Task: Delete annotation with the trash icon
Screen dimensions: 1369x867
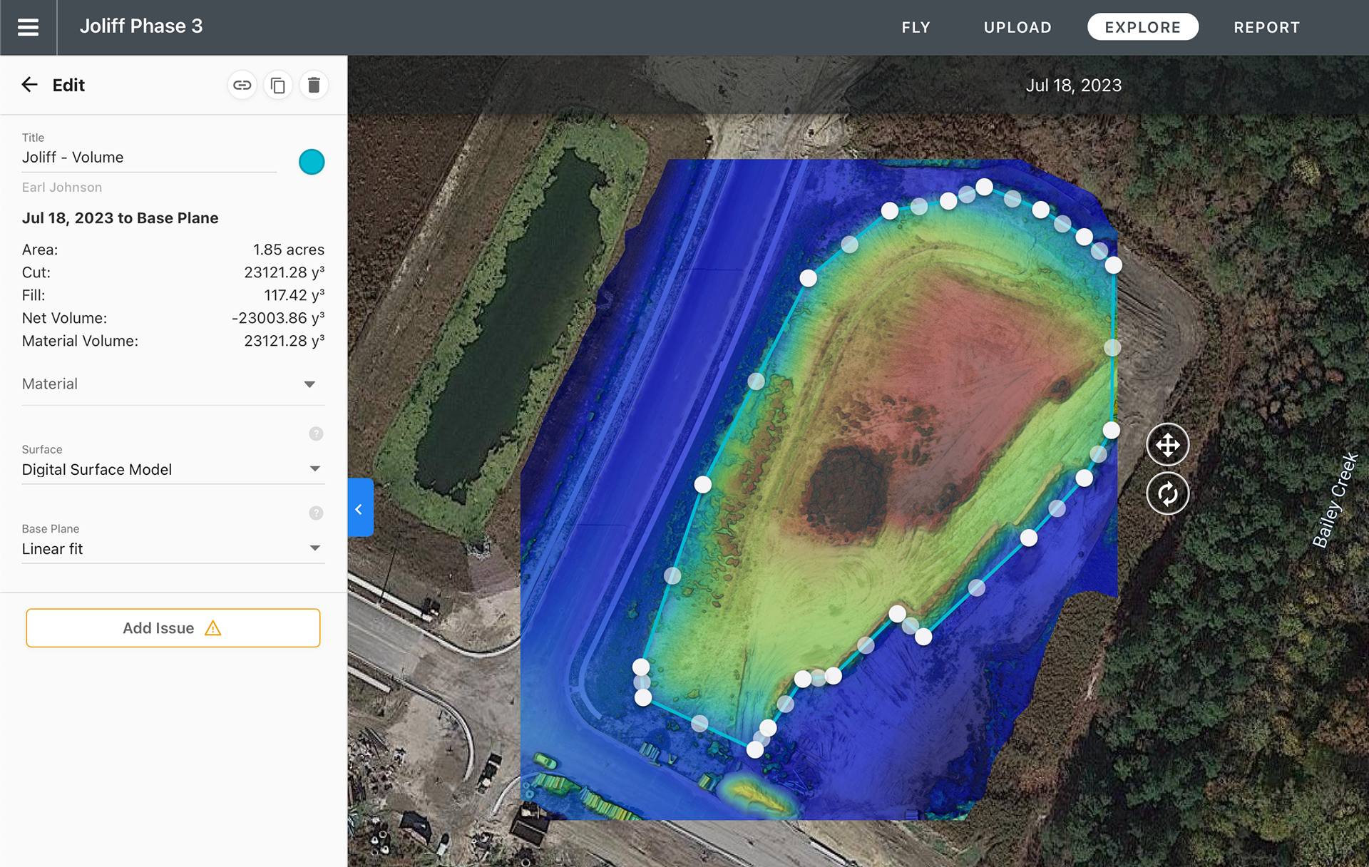Action: pyautogui.click(x=314, y=86)
